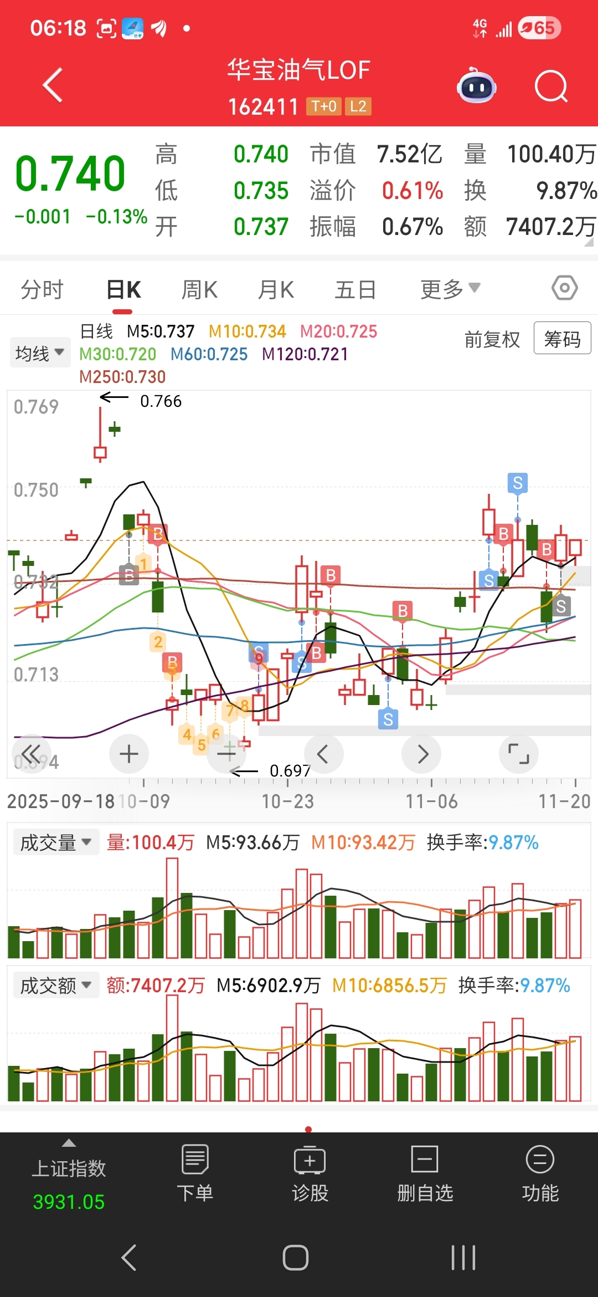Open 成交额 indicator dropdown
Image resolution: width=598 pixels, height=1297 pixels.
pos(55,985)
